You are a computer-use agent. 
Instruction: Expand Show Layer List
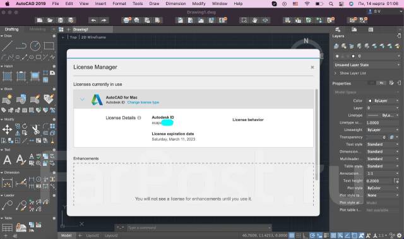pos(353,73)
